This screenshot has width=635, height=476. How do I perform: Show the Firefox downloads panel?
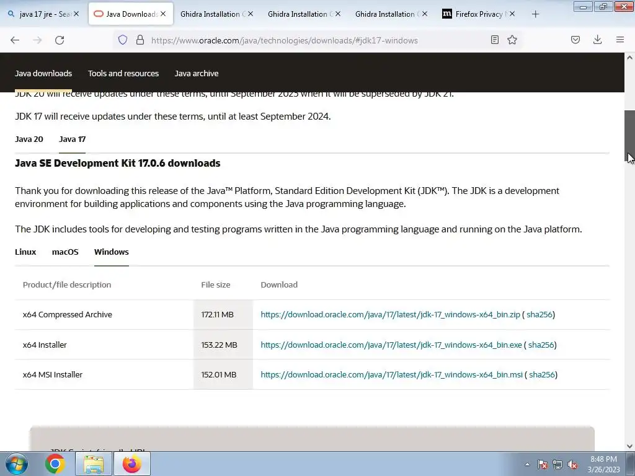click(x=597, y=40)
